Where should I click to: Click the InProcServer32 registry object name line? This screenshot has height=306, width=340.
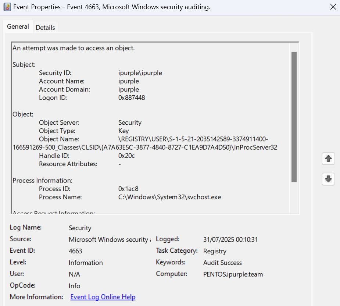pos(145,147)
